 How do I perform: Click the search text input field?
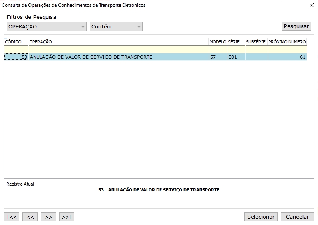pos(212,26)
